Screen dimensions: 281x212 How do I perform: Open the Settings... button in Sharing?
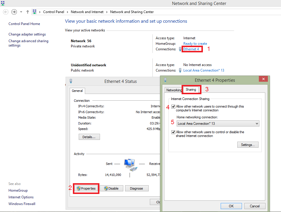[248, 145]
